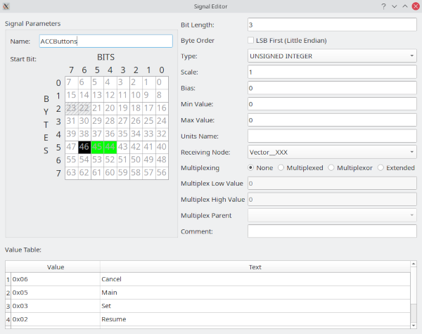This screenshot has width=422, height=334.
Task: Click green bit cell 44
Action: 110,147
